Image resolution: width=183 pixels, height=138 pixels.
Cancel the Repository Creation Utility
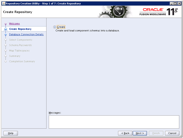pos(172,133)
